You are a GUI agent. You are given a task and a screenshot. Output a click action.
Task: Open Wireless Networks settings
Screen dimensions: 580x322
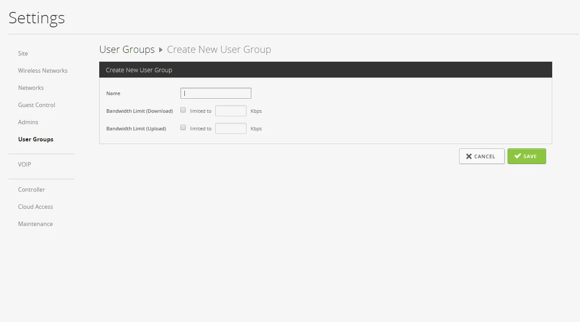click(x=43, y=70)
